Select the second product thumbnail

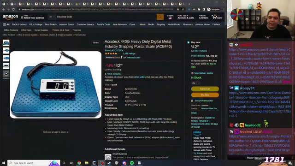click(x=6, y=50)
